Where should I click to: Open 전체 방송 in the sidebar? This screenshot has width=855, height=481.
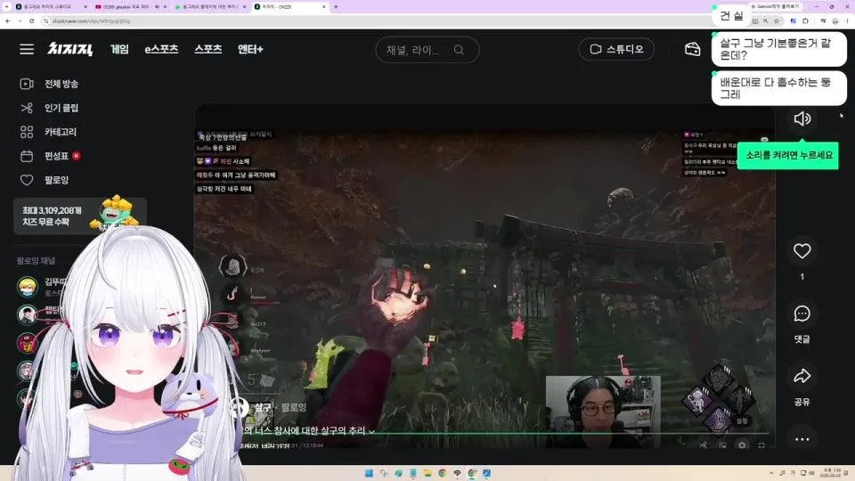point(61,84)
